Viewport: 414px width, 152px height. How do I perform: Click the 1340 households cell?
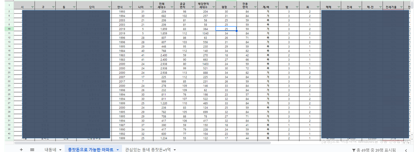(x=205, y=33)
